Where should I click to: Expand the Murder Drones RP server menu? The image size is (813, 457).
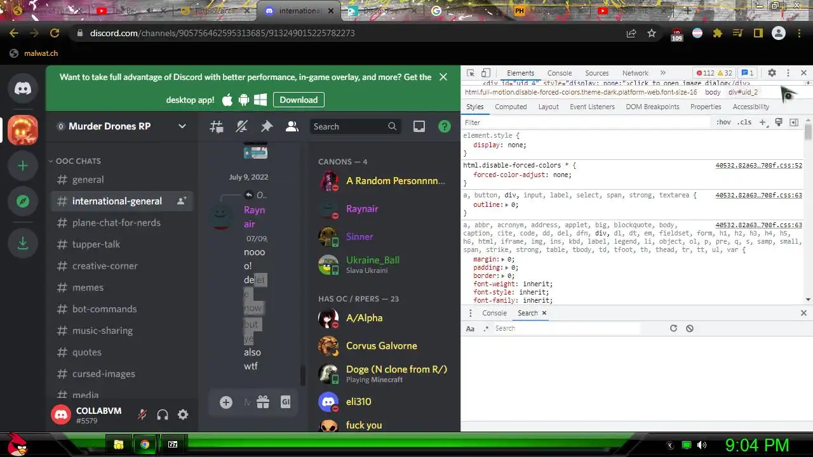(x=182, y=126)
